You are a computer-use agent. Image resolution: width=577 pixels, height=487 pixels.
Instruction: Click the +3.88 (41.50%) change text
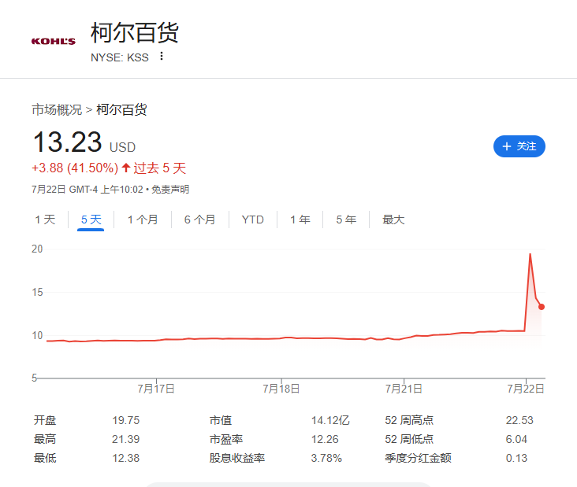coord(75,168)
